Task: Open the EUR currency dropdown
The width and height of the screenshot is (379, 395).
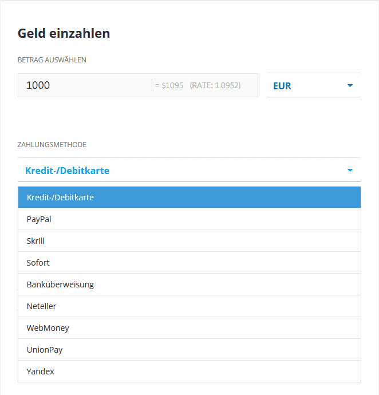Action: click(312, 86)
